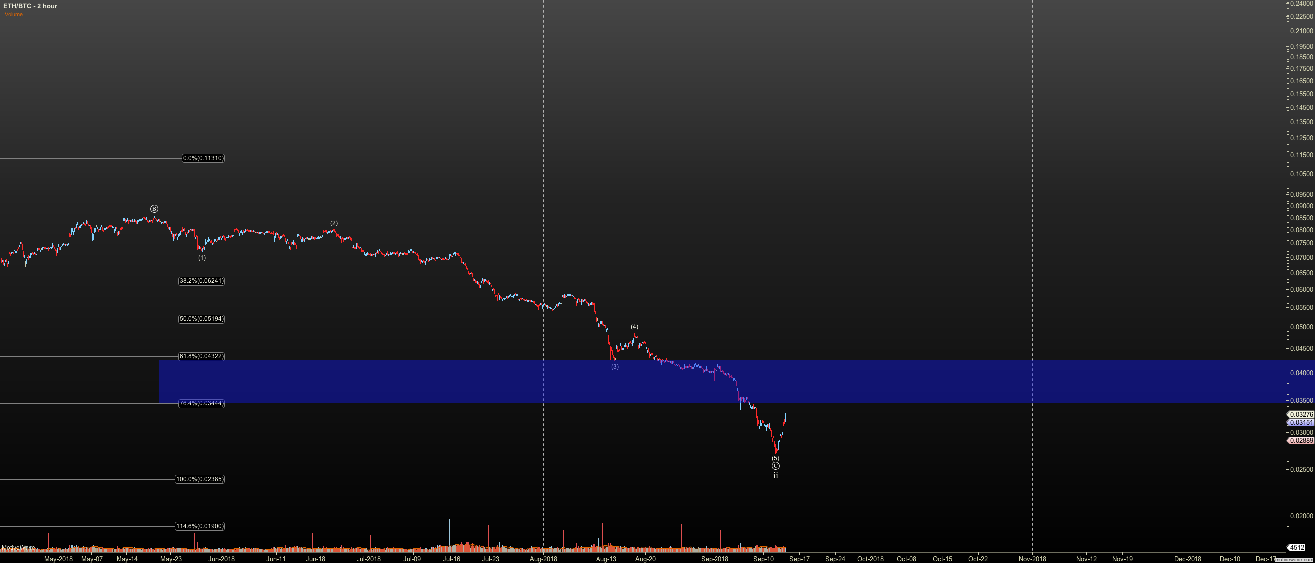The image size is (1315, 563).
Task: Click the 50.0%(0.05194) Fibonacci level label
Action: (201, 319)
